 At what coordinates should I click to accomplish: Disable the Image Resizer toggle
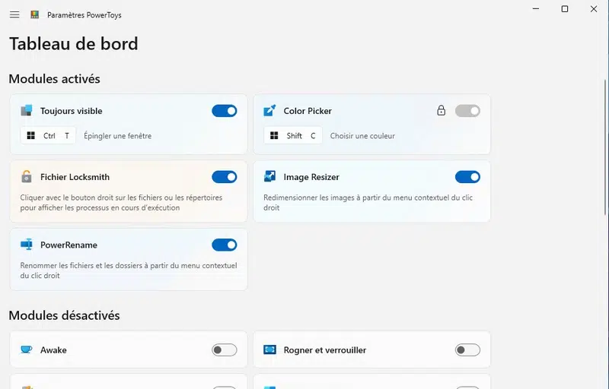tap(467, 177)
